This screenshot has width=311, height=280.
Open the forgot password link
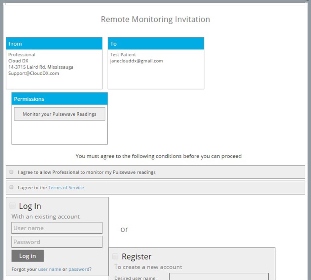(x=79, y=269)
